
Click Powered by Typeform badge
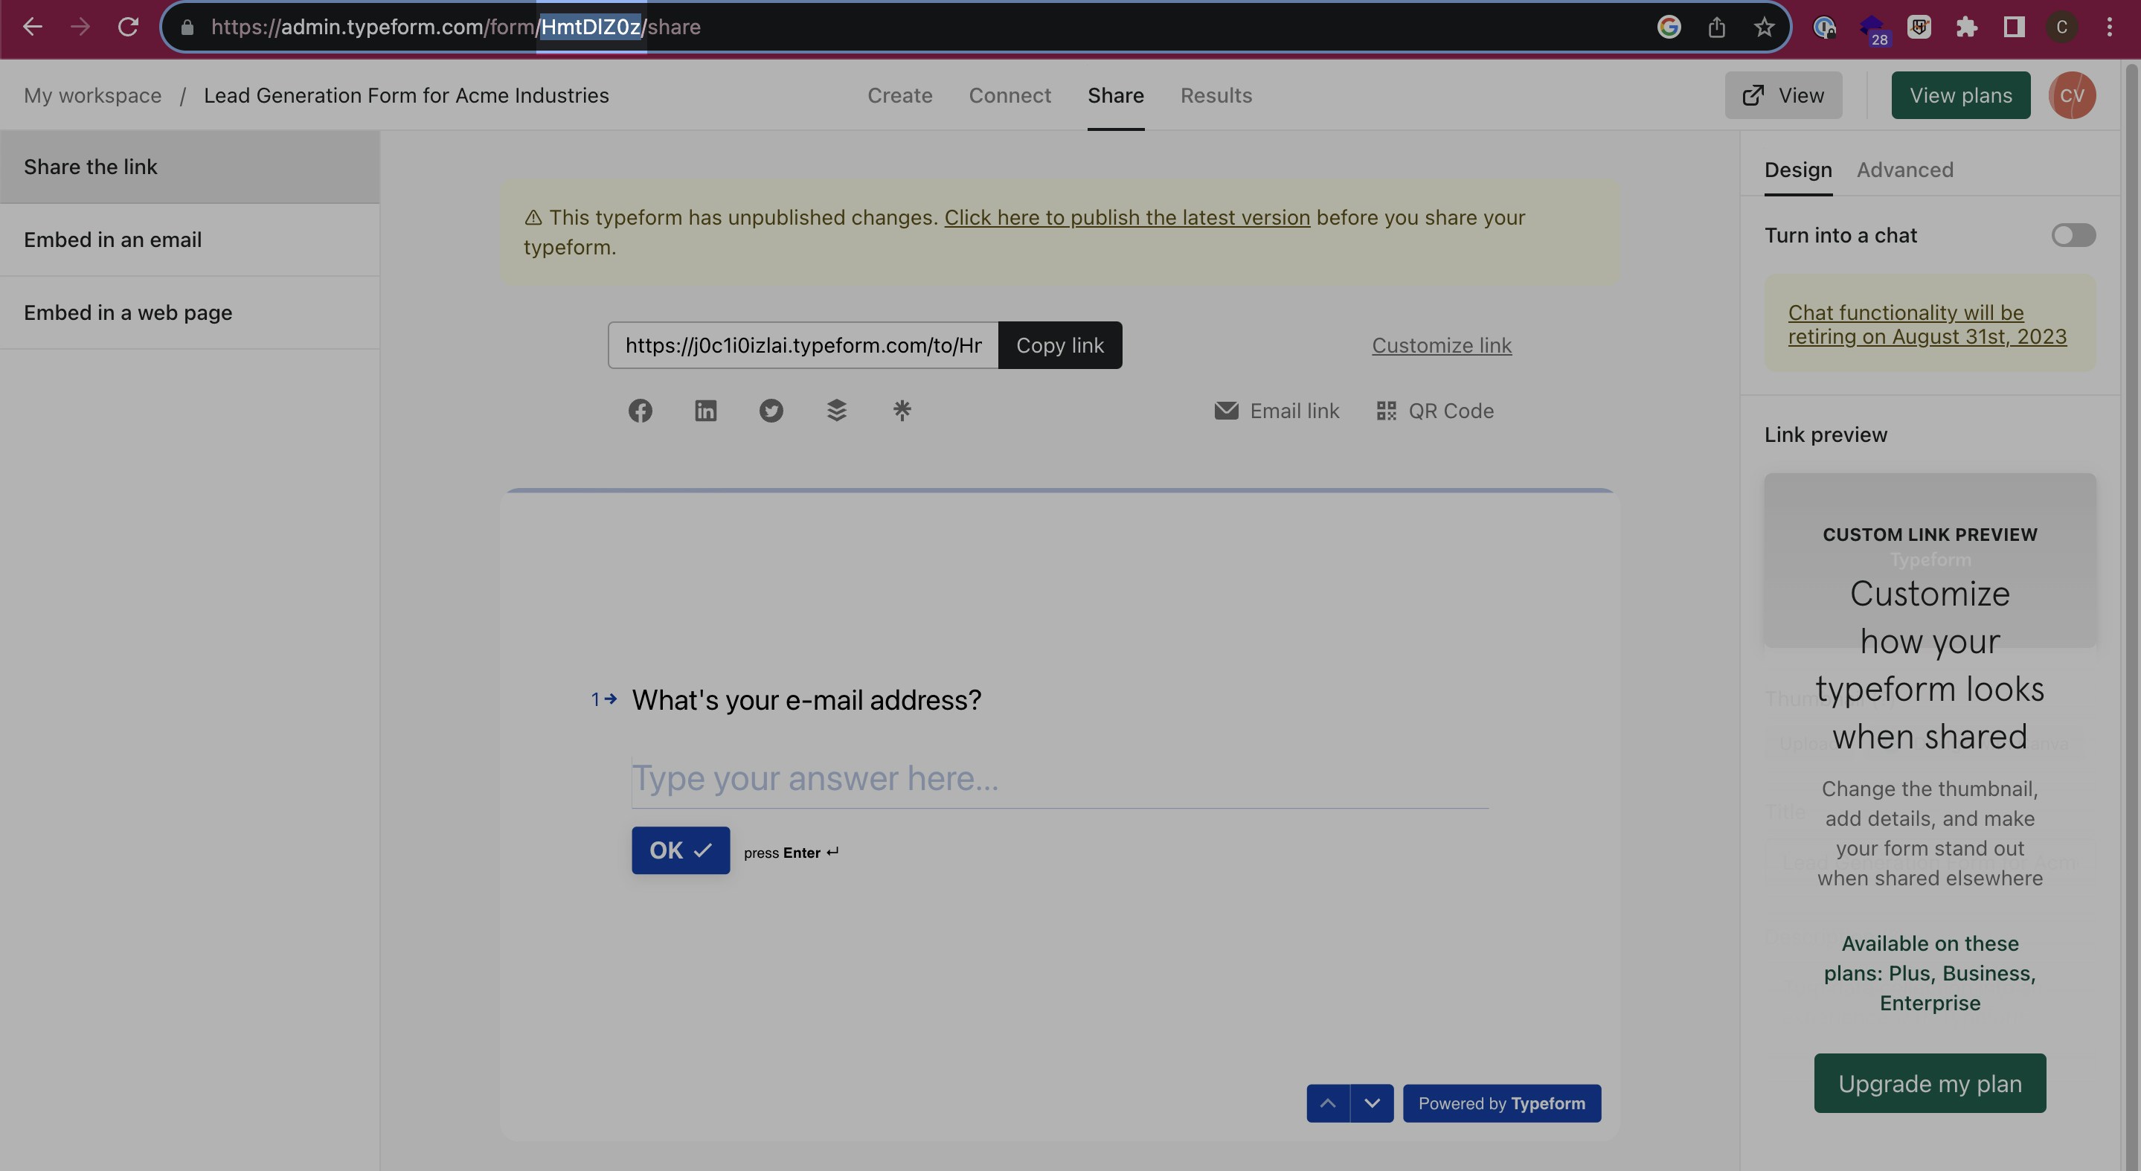[1502, 1103]
